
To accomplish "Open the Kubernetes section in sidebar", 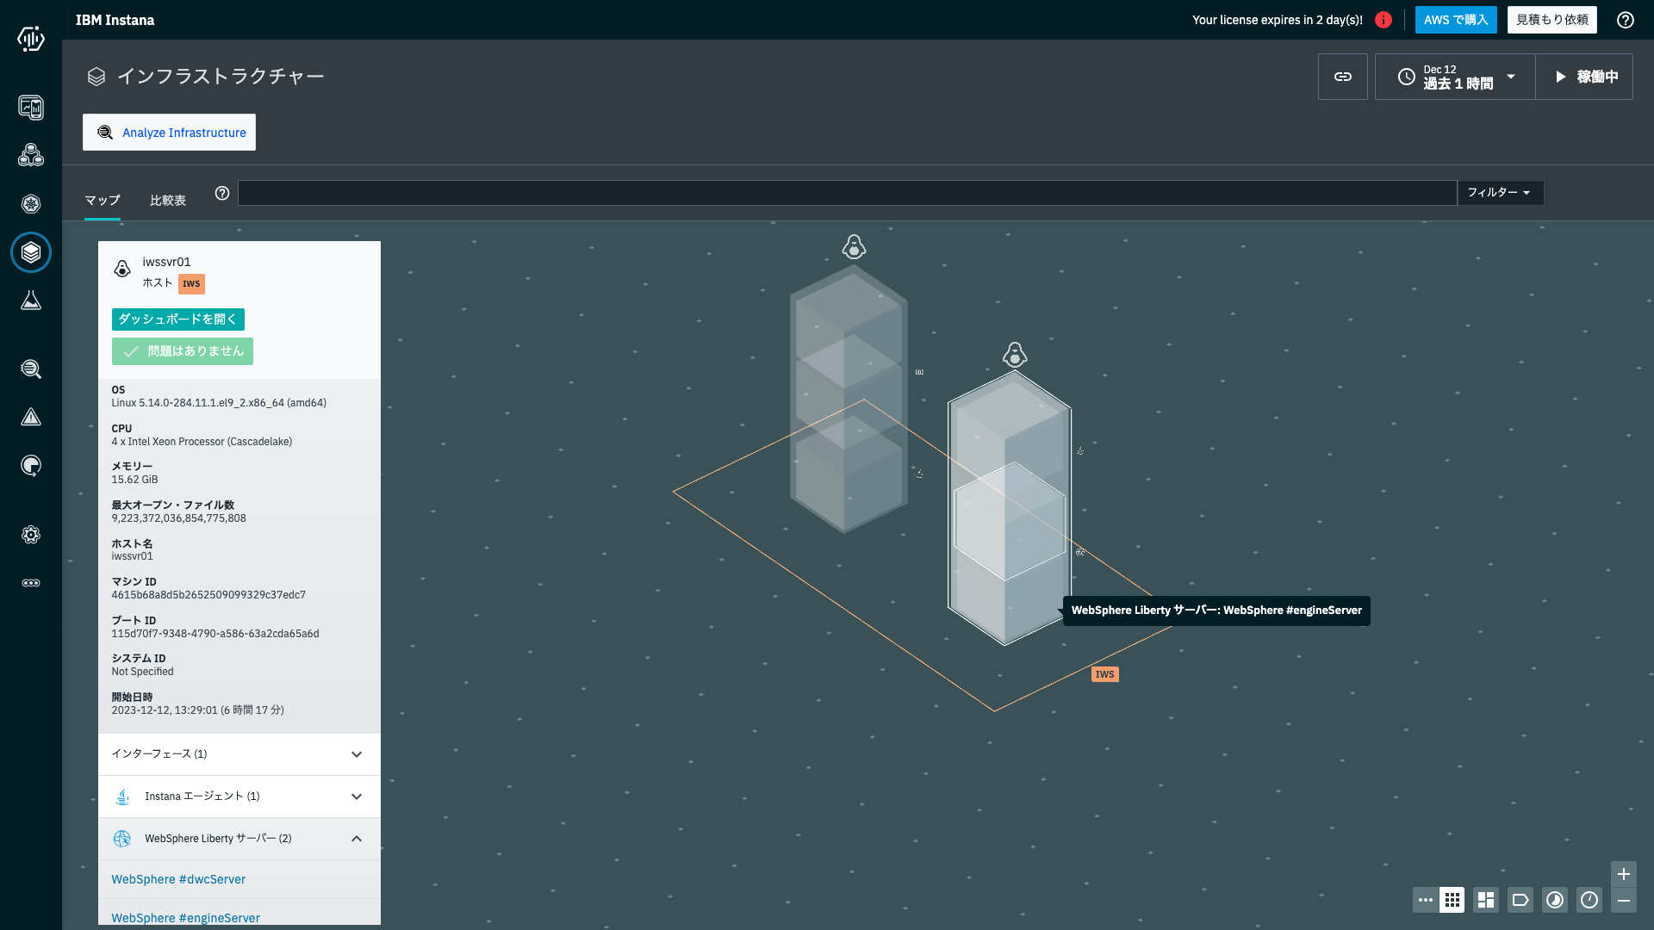I will coord(31,204).
